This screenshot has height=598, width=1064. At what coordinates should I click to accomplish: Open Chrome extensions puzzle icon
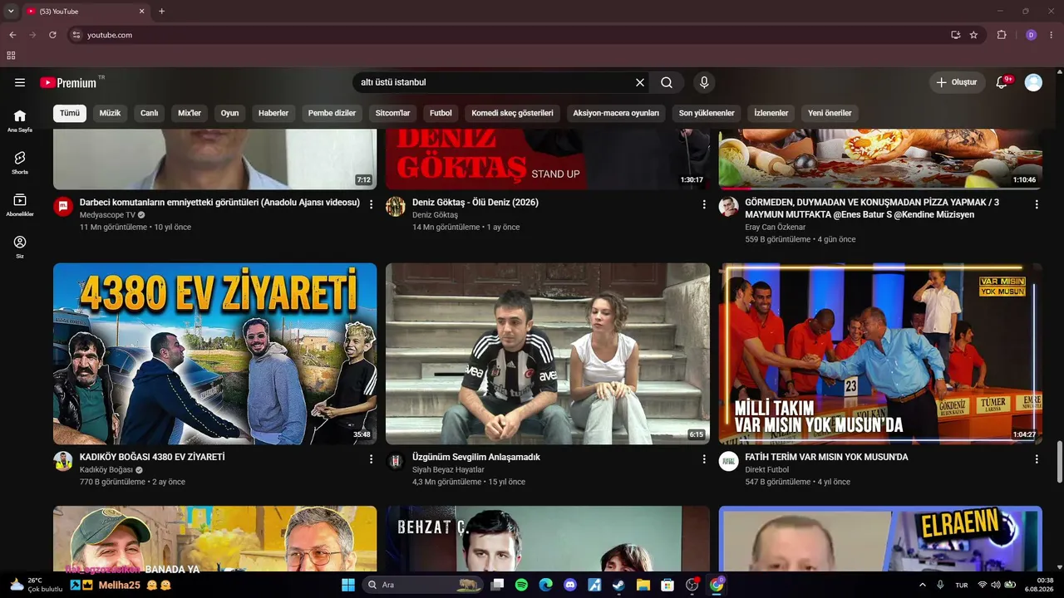click(1002, 35)
